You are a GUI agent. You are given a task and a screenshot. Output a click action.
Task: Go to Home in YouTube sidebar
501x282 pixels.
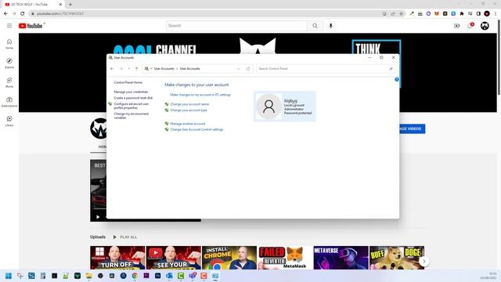pyautogui.click(x=9, y=44)
